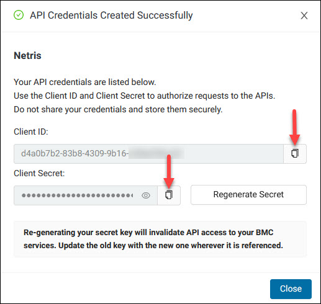321x304 pixels.
Task: Dismiss dialog with the X icon
Action: click(304, 16)
